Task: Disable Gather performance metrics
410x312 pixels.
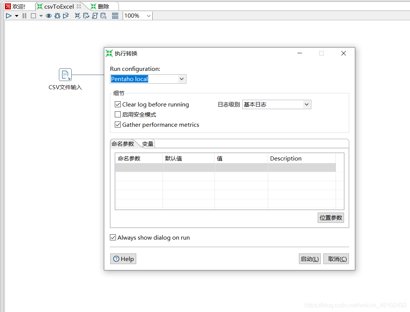Action: 118,124
